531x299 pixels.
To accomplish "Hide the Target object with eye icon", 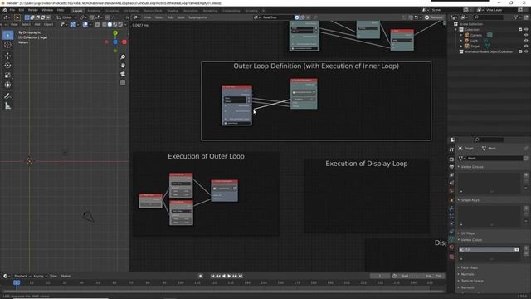I will [x=526, y=46].
